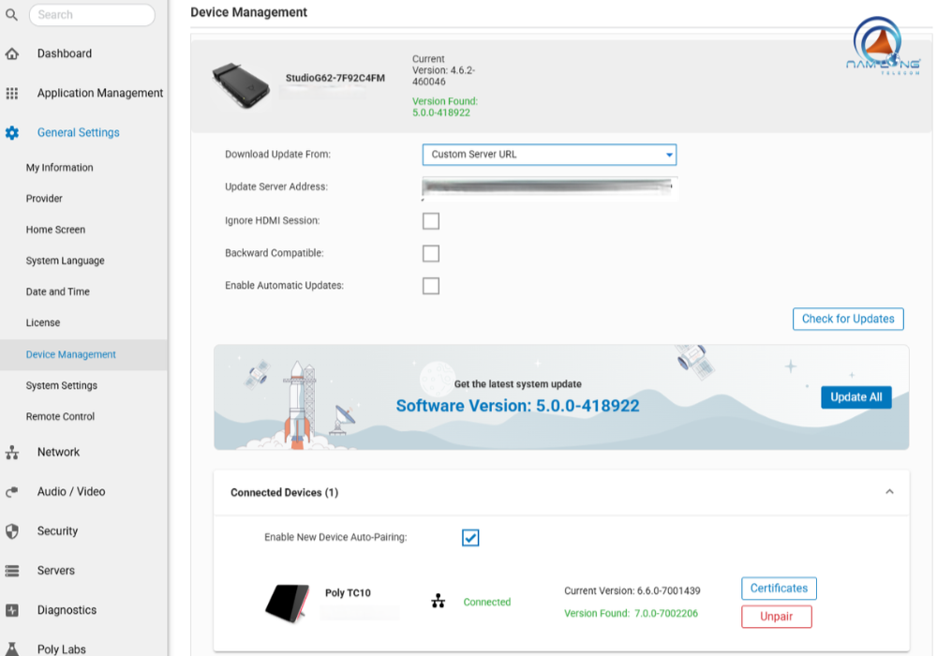Uncheck Enable New Device Auto-Pairing
This screenshot has height=656, width=937.
pos(470,538)
